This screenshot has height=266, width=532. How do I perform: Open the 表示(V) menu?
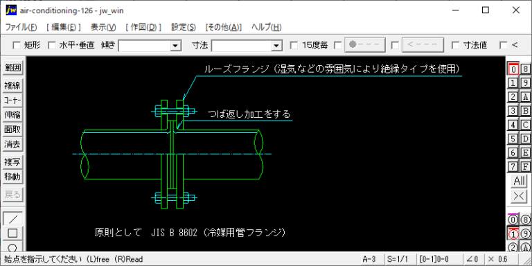(103, 28)
